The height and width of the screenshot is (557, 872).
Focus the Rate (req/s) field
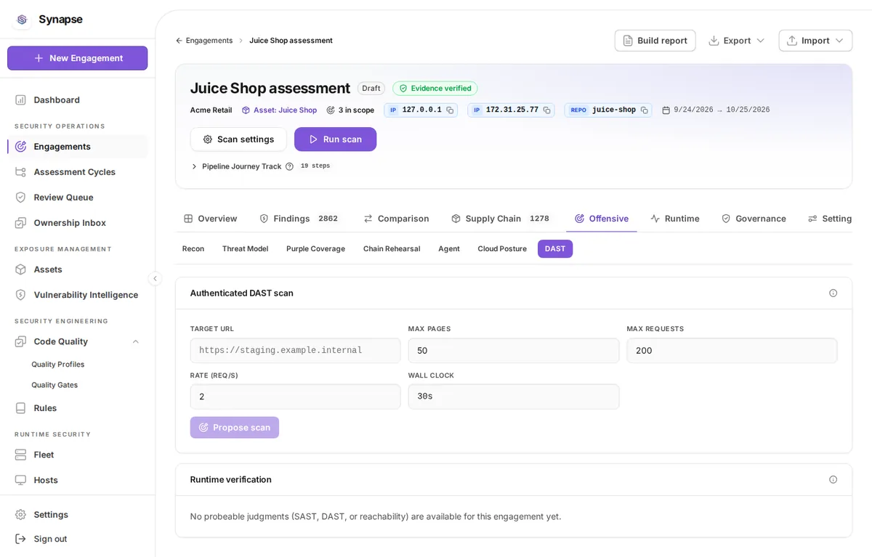click(x=295, y=397)
